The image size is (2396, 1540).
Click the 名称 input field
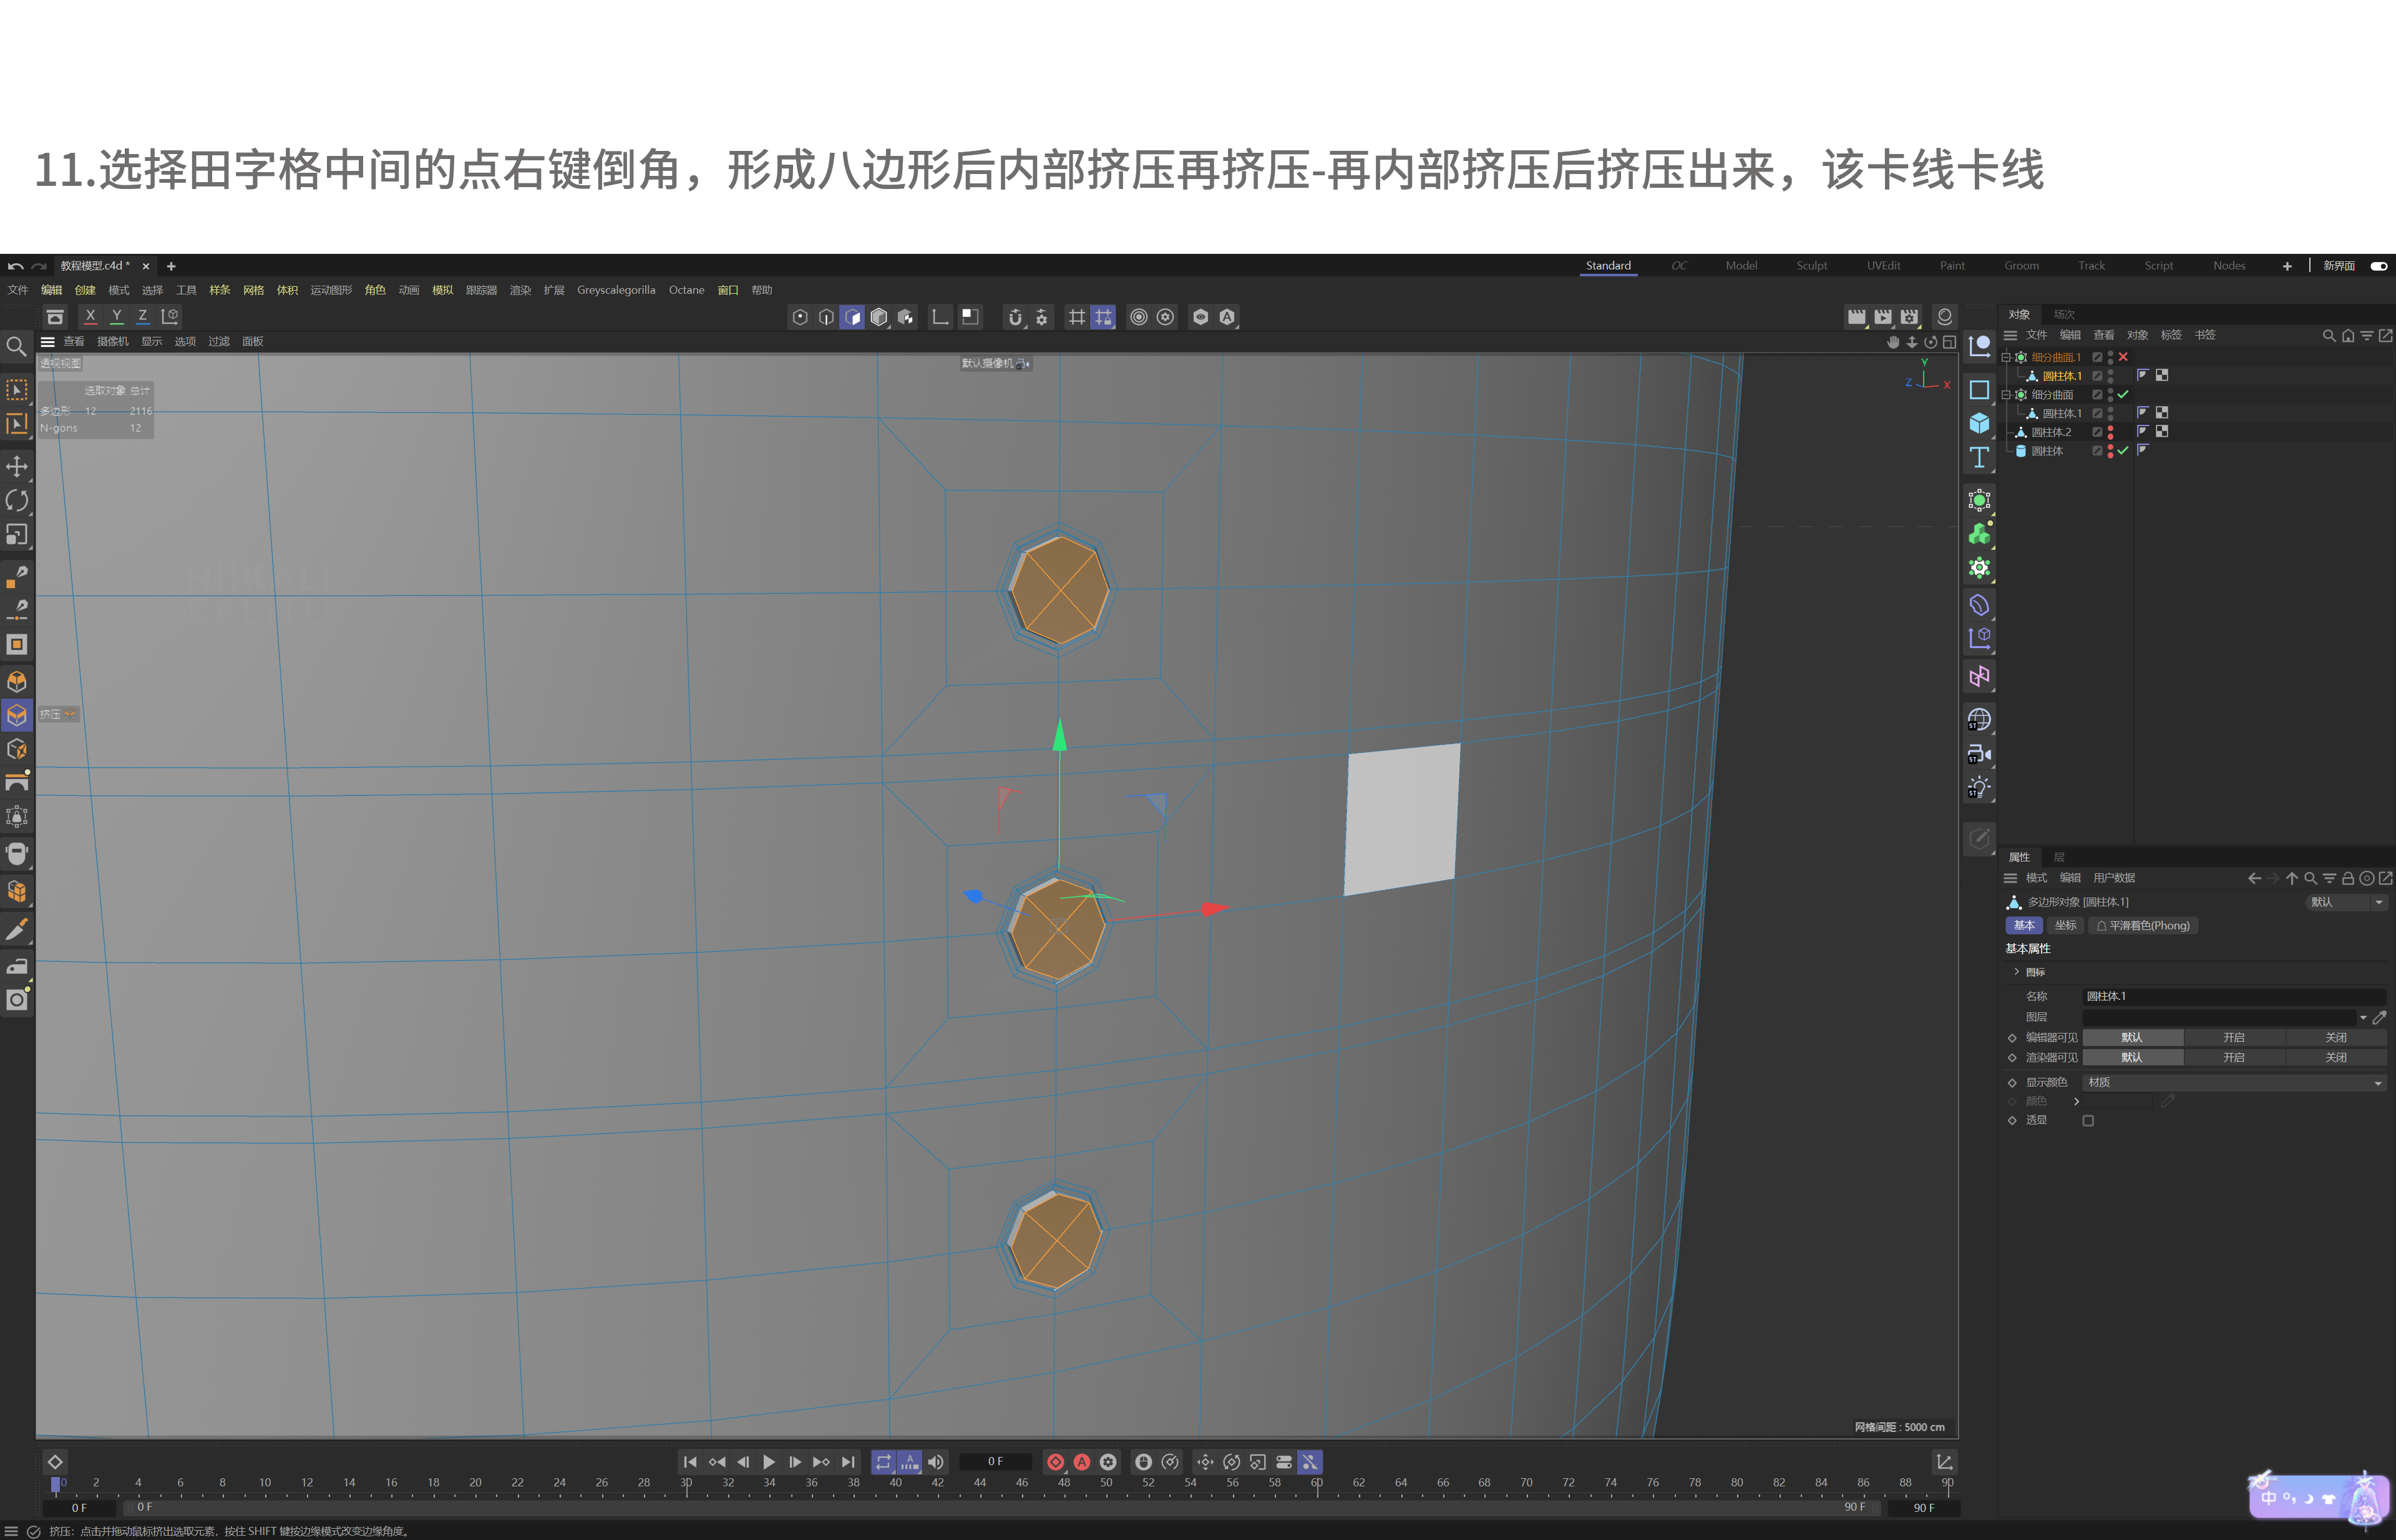(2233, 996)
